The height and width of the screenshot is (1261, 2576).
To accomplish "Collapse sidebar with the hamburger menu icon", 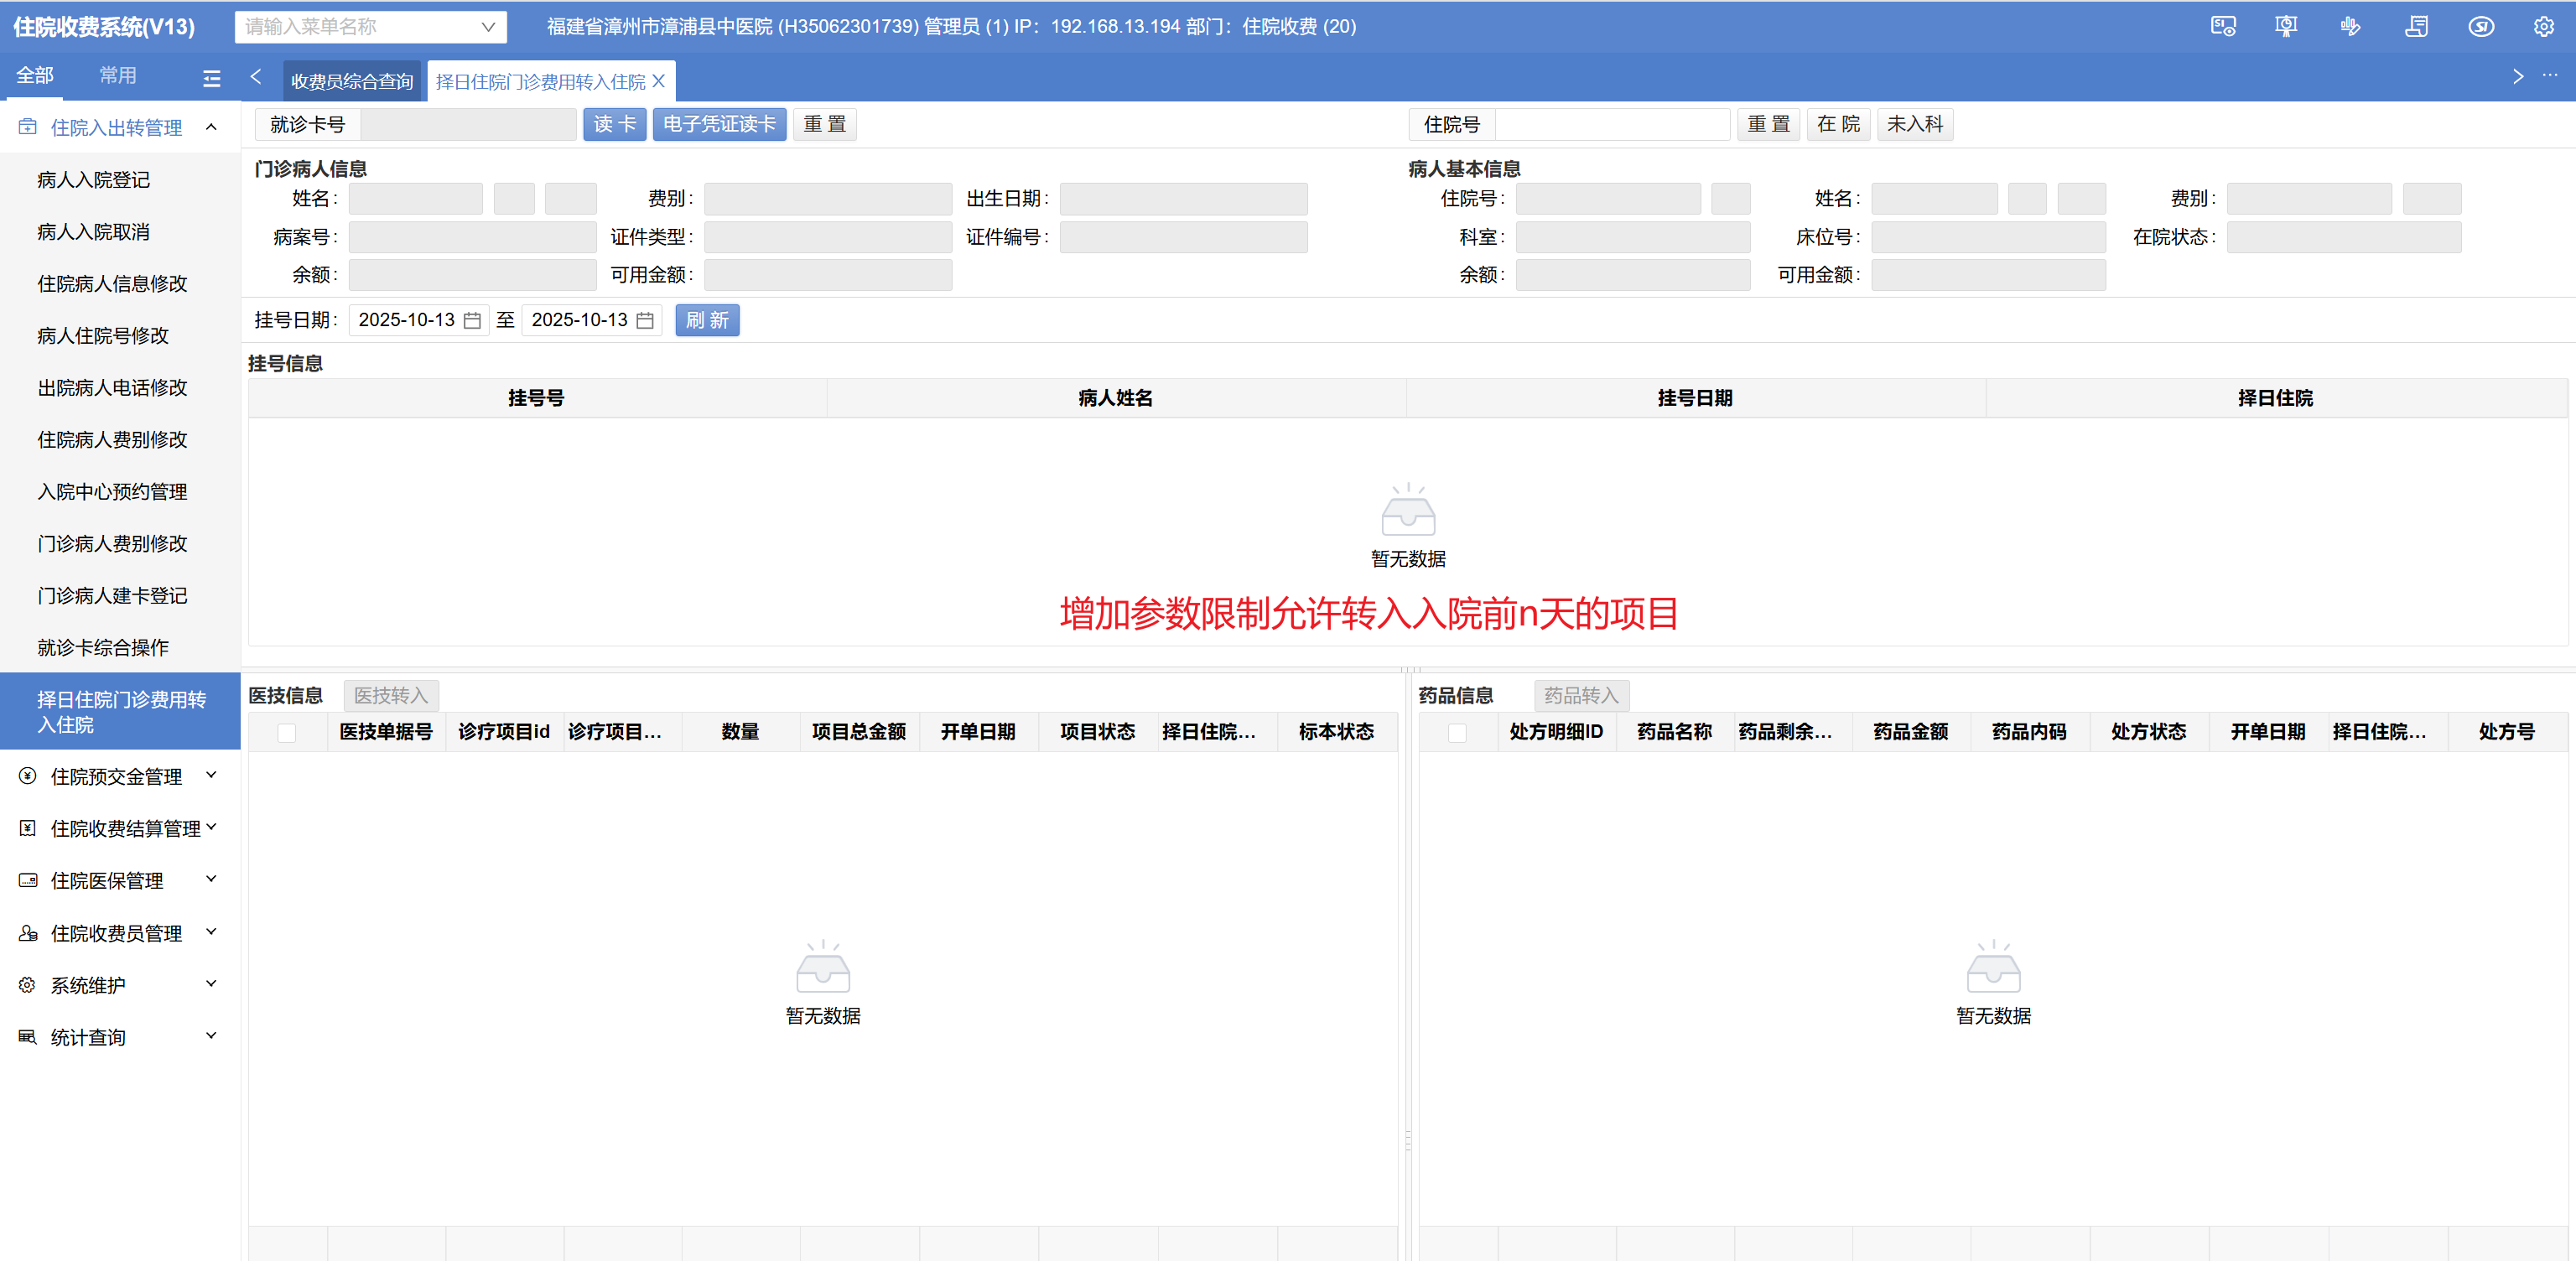I will click(x=212, y=78).
